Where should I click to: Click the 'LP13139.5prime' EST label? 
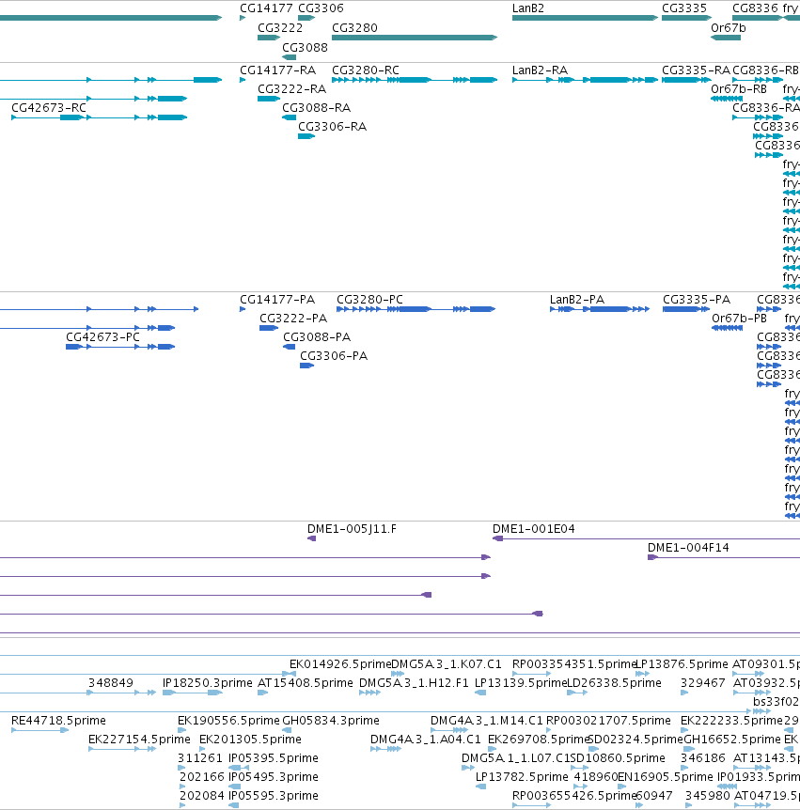click(521, 682)
